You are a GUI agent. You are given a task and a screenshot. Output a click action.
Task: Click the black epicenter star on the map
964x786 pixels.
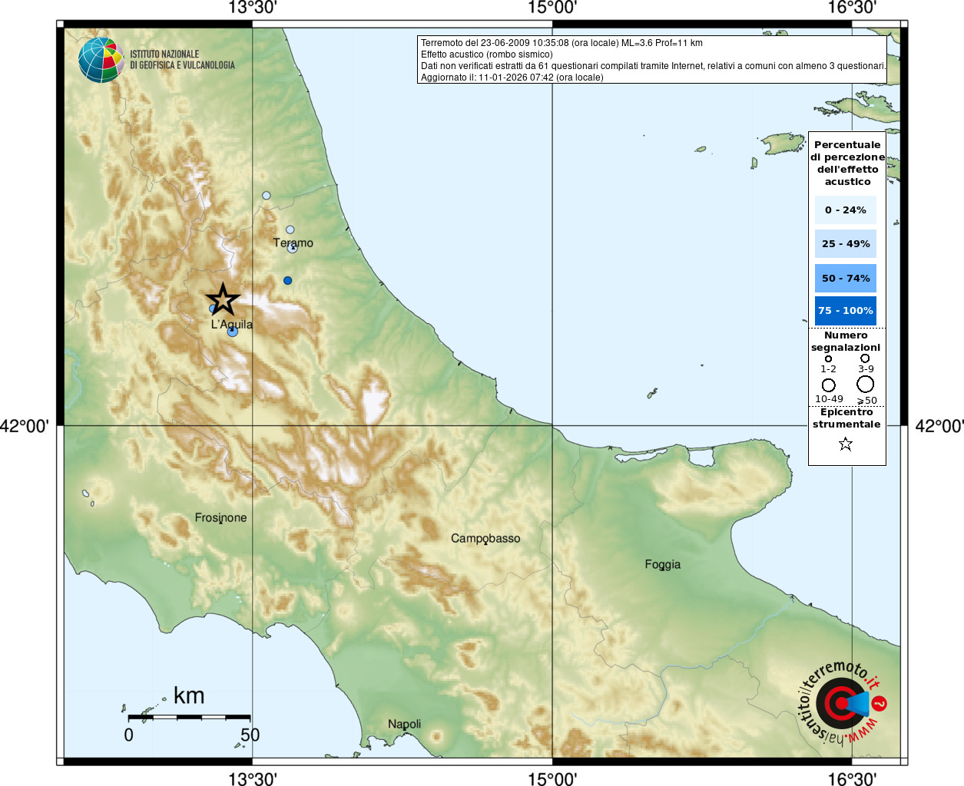[x=223, y=299]
